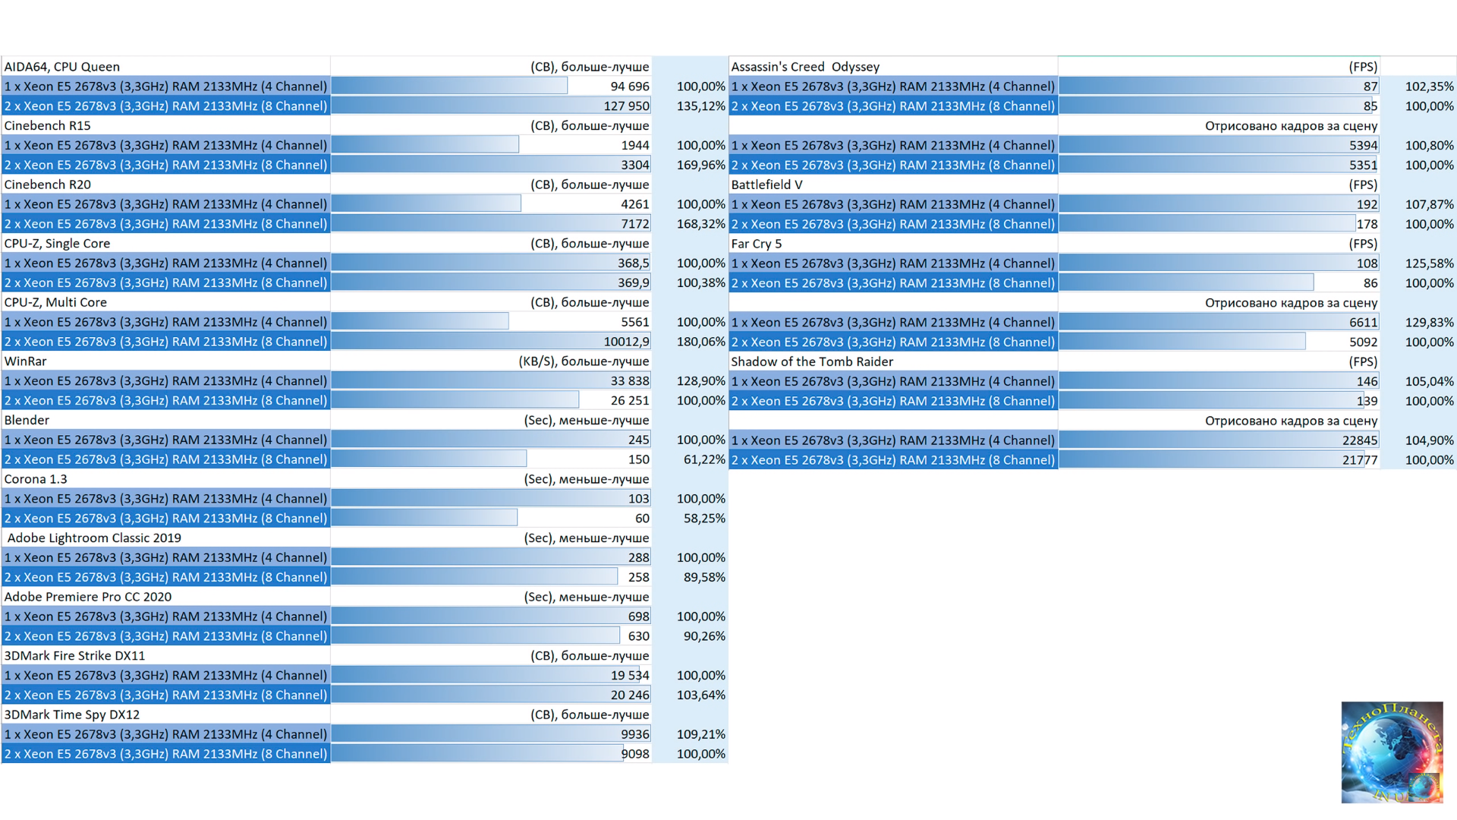
Task: Select the Time Spy score "9098"
Action: pos(635,754)
